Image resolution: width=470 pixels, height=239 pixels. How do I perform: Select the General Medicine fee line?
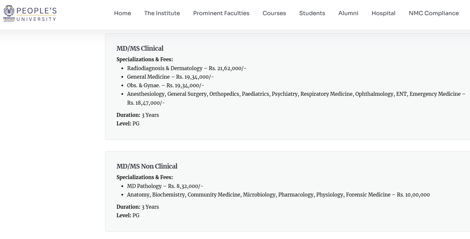[x=170, y=77]
